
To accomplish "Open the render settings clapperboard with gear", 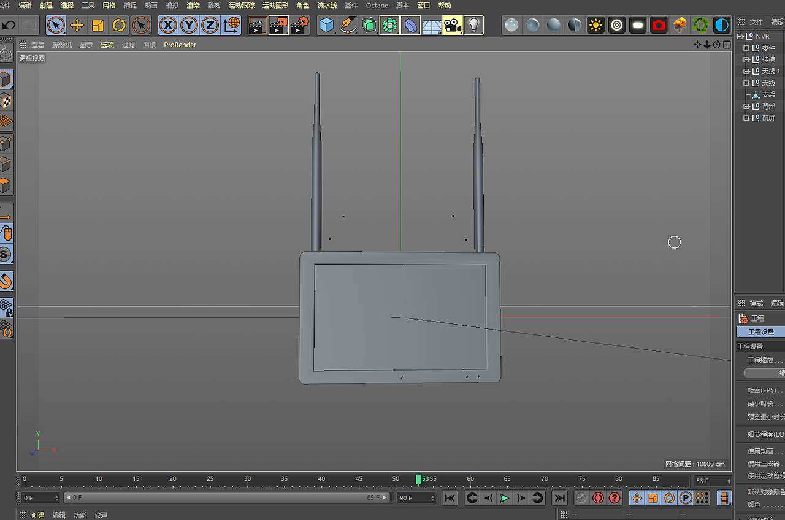I will [300, 25].
